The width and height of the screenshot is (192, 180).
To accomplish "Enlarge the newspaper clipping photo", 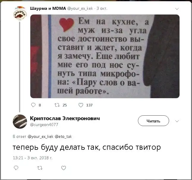I will pyautogui.click(x=105, y=56).
